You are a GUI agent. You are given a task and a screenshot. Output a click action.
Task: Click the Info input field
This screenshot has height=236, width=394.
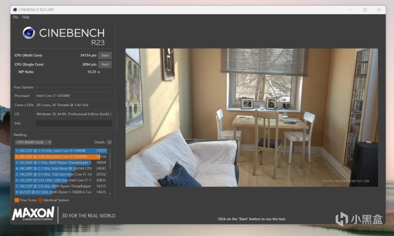(73, 123)
